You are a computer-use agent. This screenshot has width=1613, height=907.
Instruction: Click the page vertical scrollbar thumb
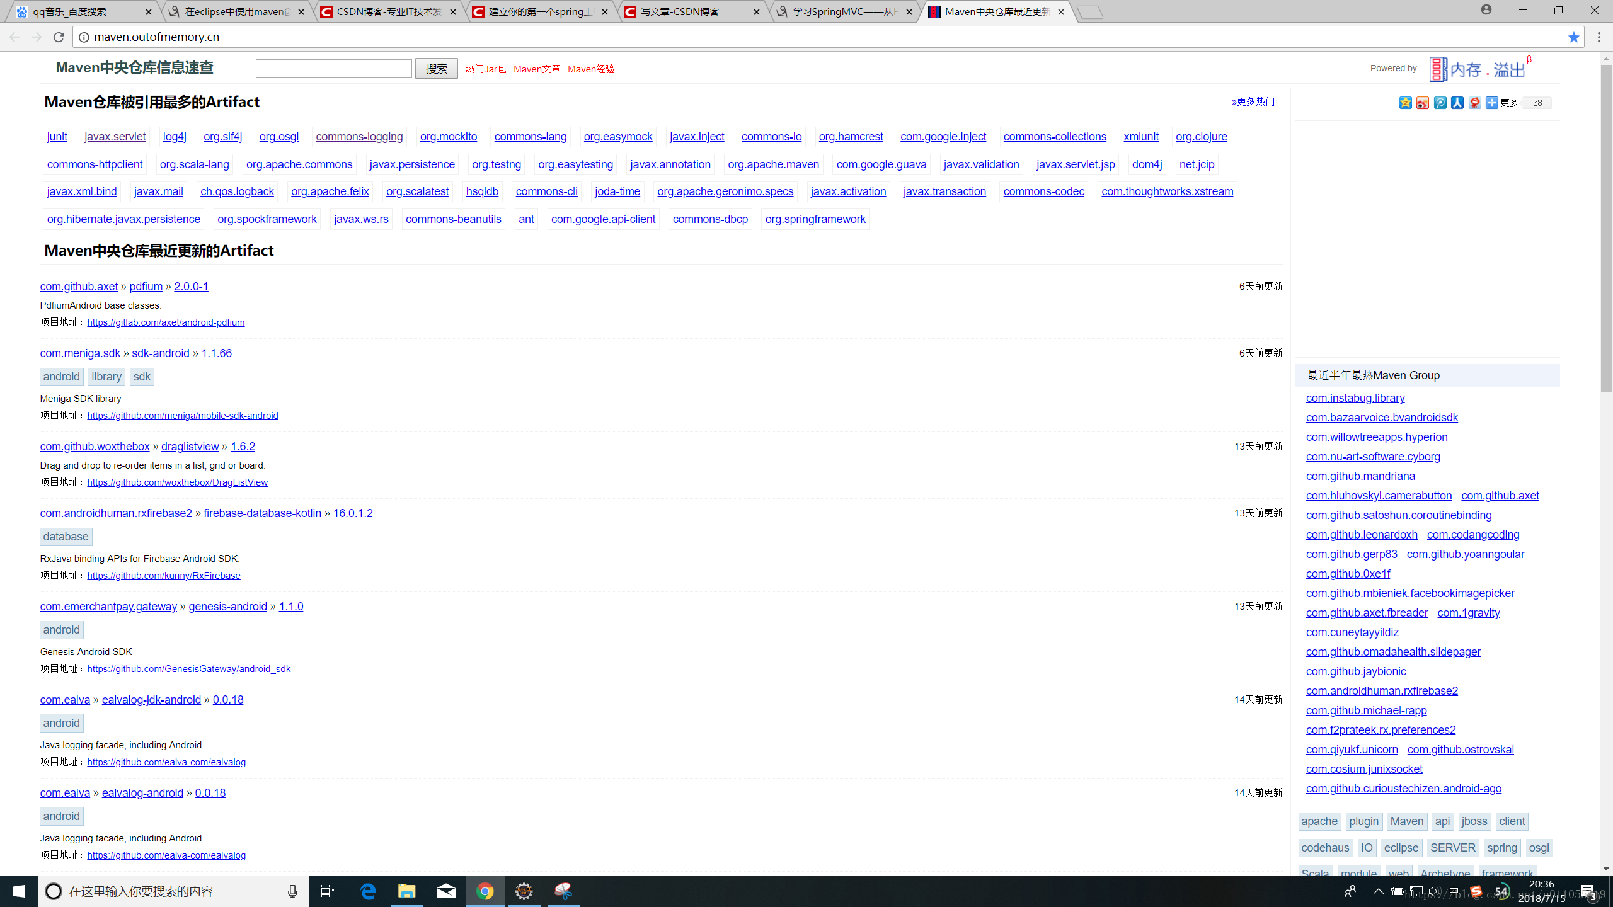[x=1606, y=227]
